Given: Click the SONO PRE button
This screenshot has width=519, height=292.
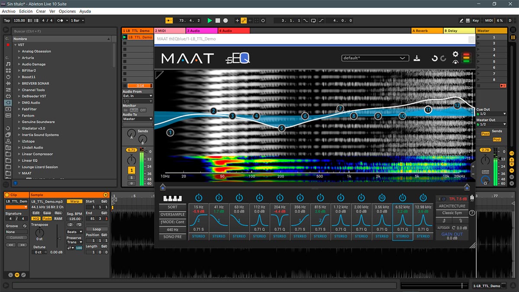Looking at the screenshot, I should 173,237.
